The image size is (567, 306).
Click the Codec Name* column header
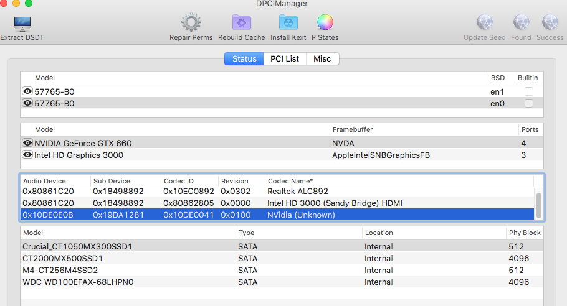[290, 181]
